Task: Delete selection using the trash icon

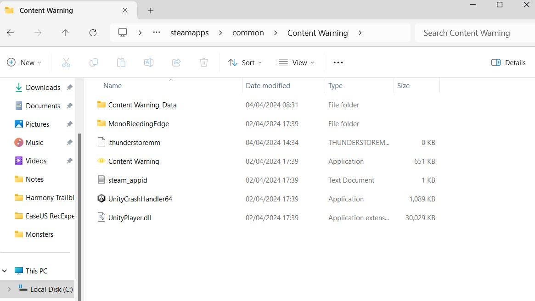Action: coord(204,62)
